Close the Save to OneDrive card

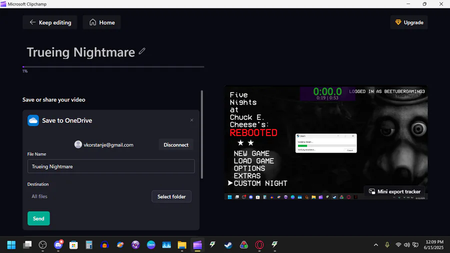191,120
